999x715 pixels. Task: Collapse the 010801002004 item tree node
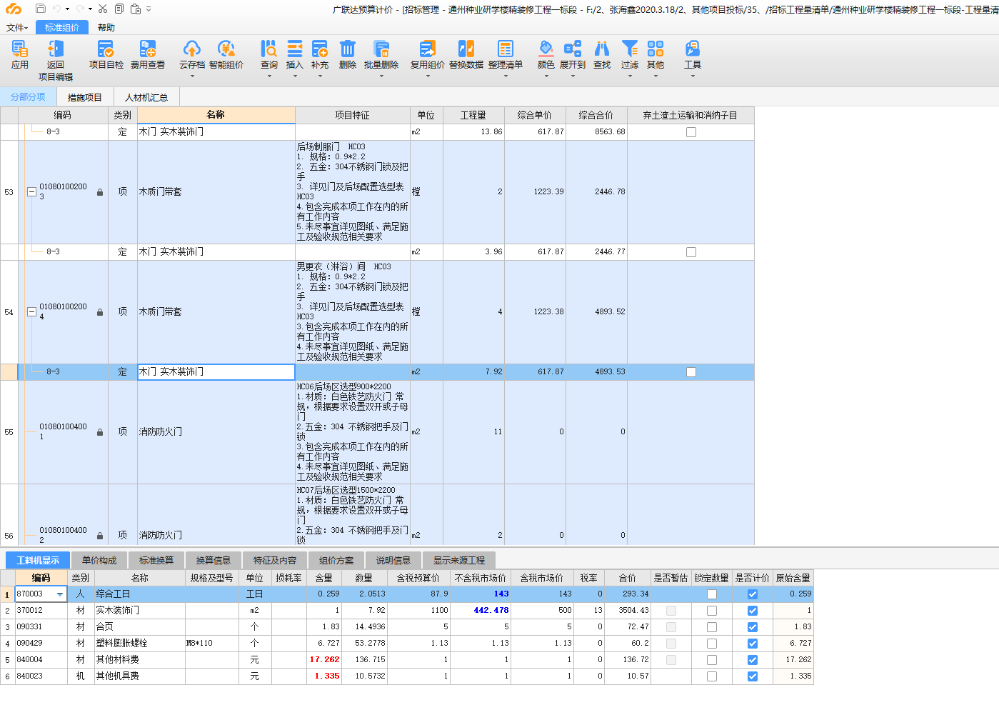pyautogui.click(x=31, y=312)
